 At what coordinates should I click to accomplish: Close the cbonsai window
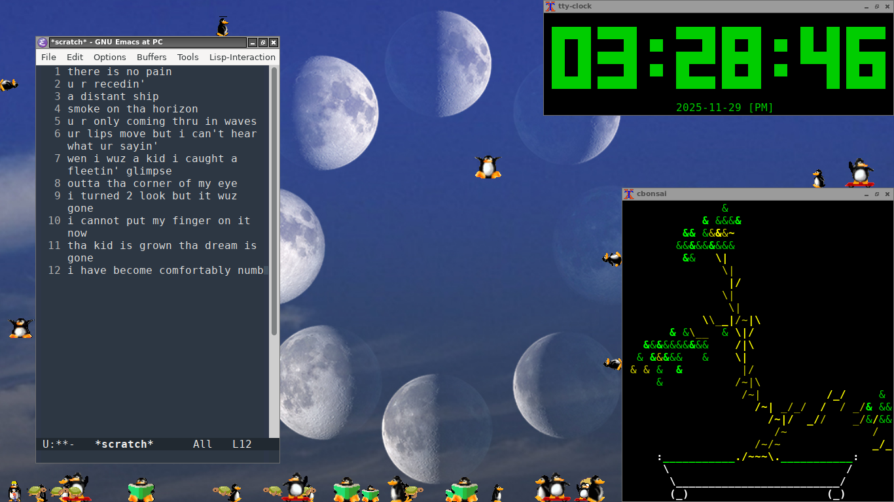coord(887,194)
